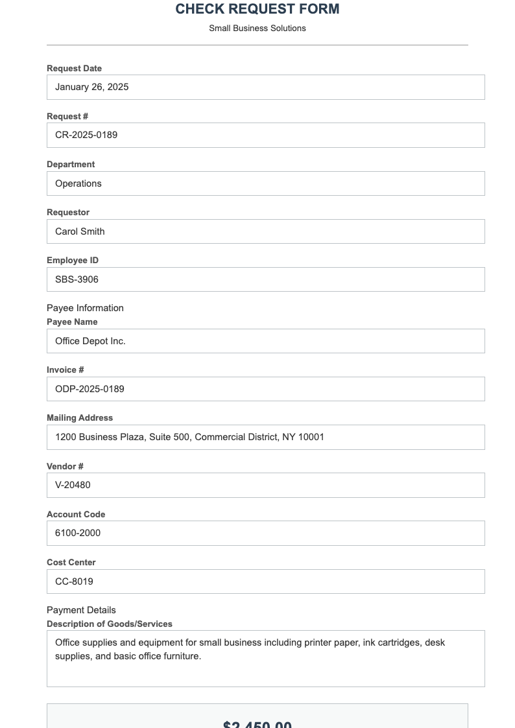The width and height of the screenshot is (515, 728).
Task: Click the Department field containing Operations
Action: pyautogui.click(x=266, y=183)
